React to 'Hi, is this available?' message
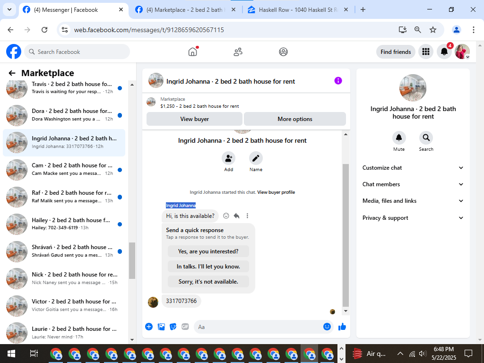 point(226,216)
